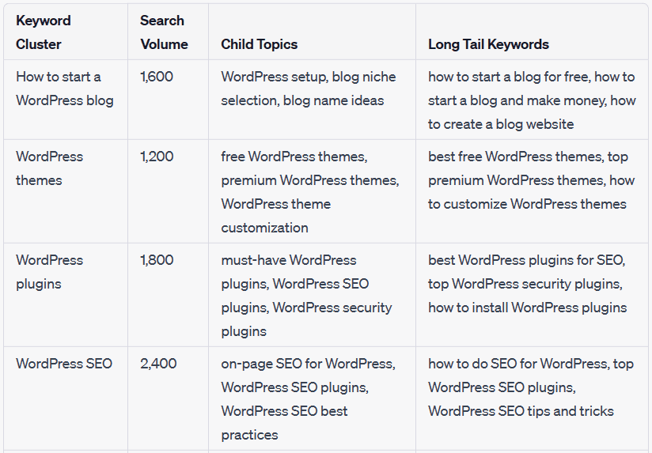Click the 'on-page SEO for WordPress' child topics cell
Image resolution: width=652 pixels, height=453 pixels.
[313, 398]
